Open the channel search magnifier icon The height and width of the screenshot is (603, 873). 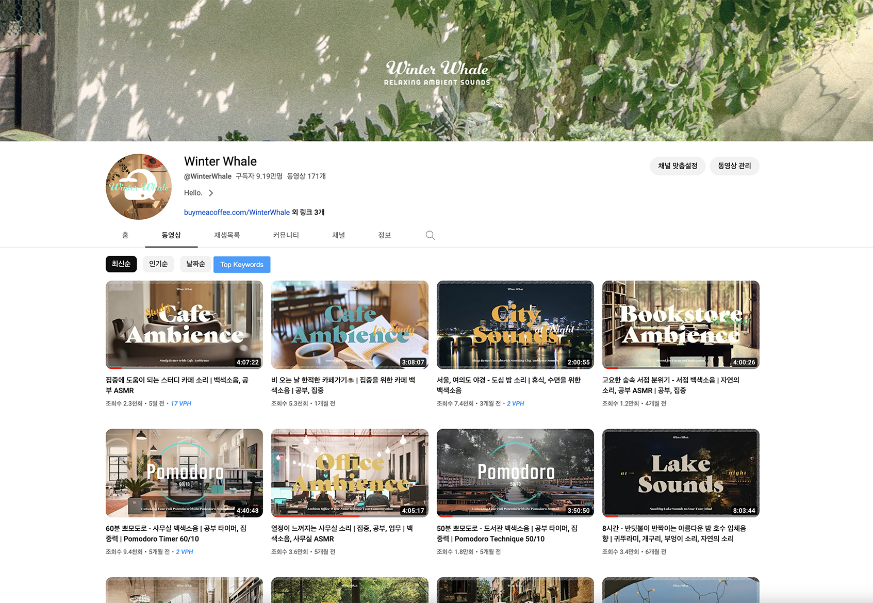pos(430,235)
